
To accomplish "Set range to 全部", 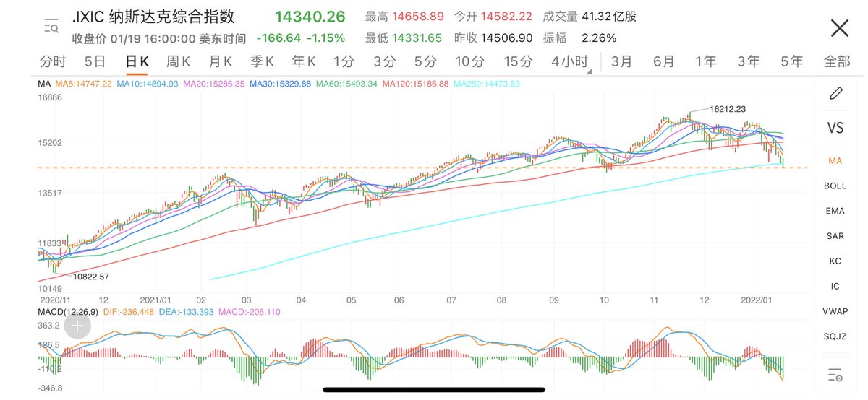I will pos(837,61).
